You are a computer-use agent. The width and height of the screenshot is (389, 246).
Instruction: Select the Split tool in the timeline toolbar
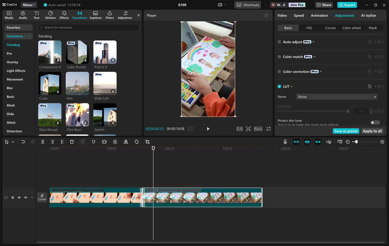(43, 142)
